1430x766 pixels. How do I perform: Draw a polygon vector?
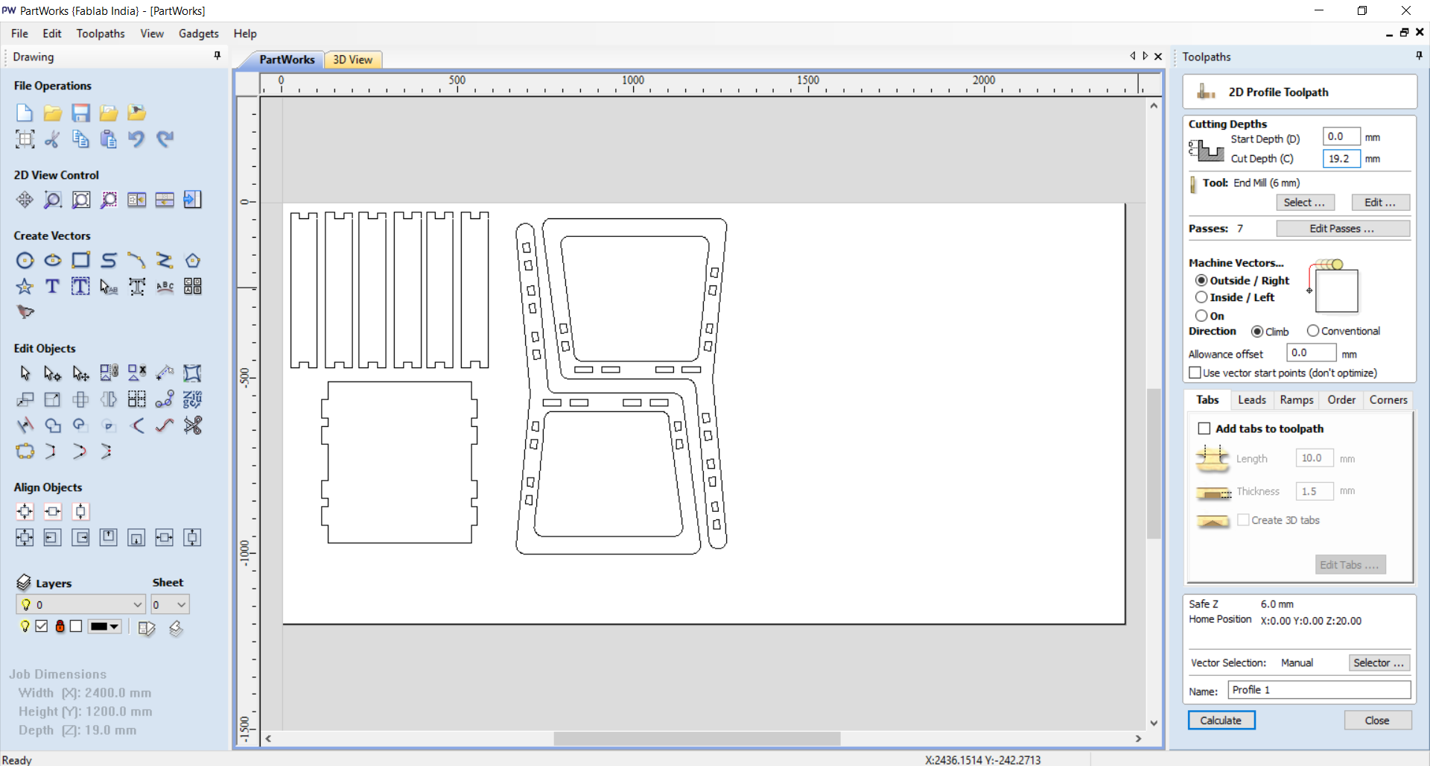point(193,260)
